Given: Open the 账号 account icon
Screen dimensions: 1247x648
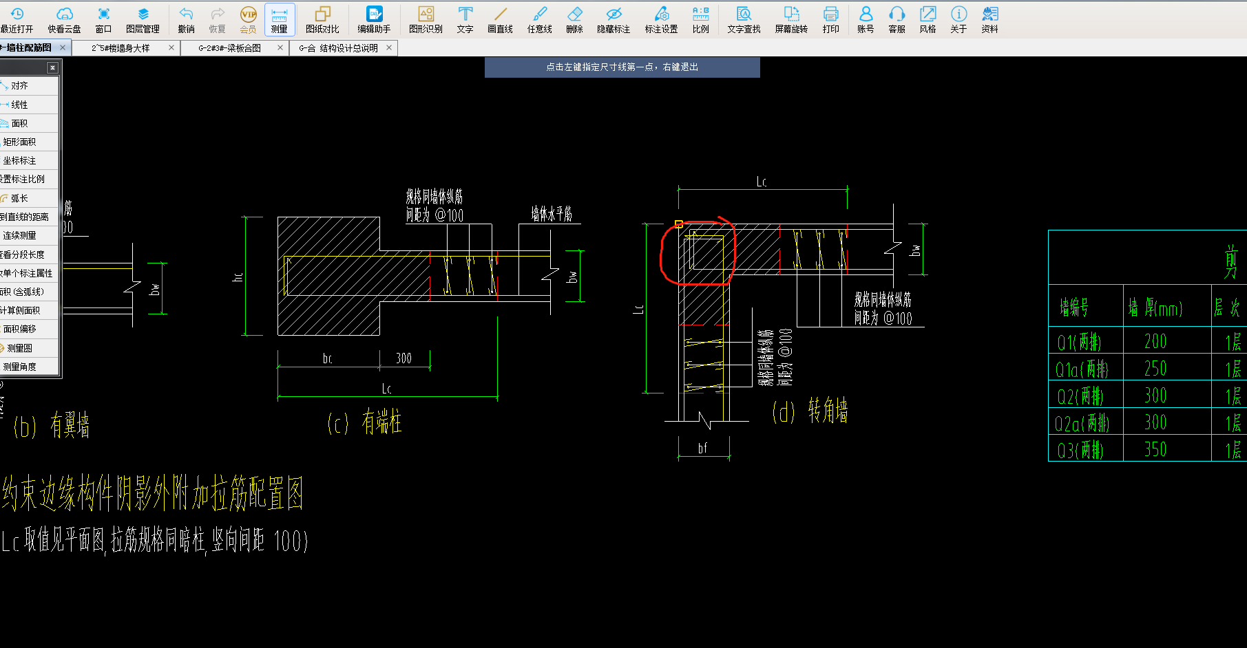Looking at the screenshot, I should point(866,20).
